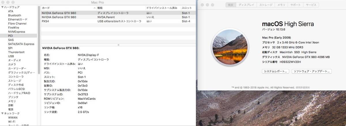346x126 pixels.
Task: Collapse the ハードウェア tree section
Action: (x=2, y=7)
